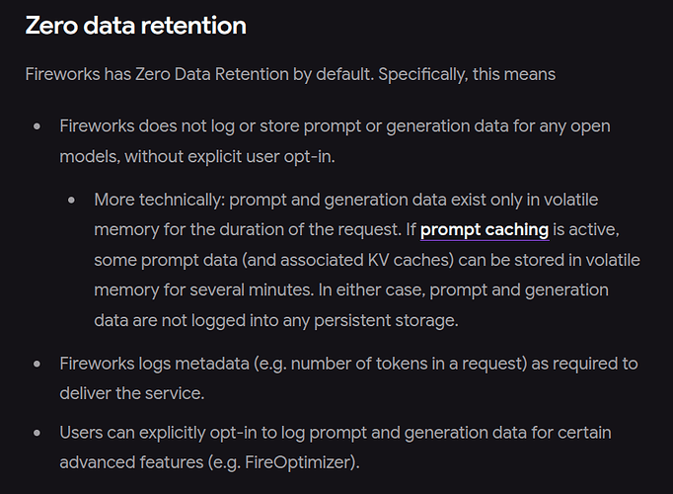Click the bullet dot before "Fireworks logs metadata"

coord(37,365)
